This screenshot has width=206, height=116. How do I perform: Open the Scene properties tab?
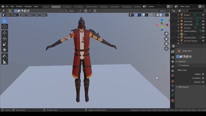(173, 71)
